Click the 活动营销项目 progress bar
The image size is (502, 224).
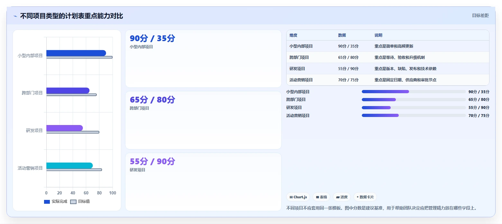coord(414,115)
